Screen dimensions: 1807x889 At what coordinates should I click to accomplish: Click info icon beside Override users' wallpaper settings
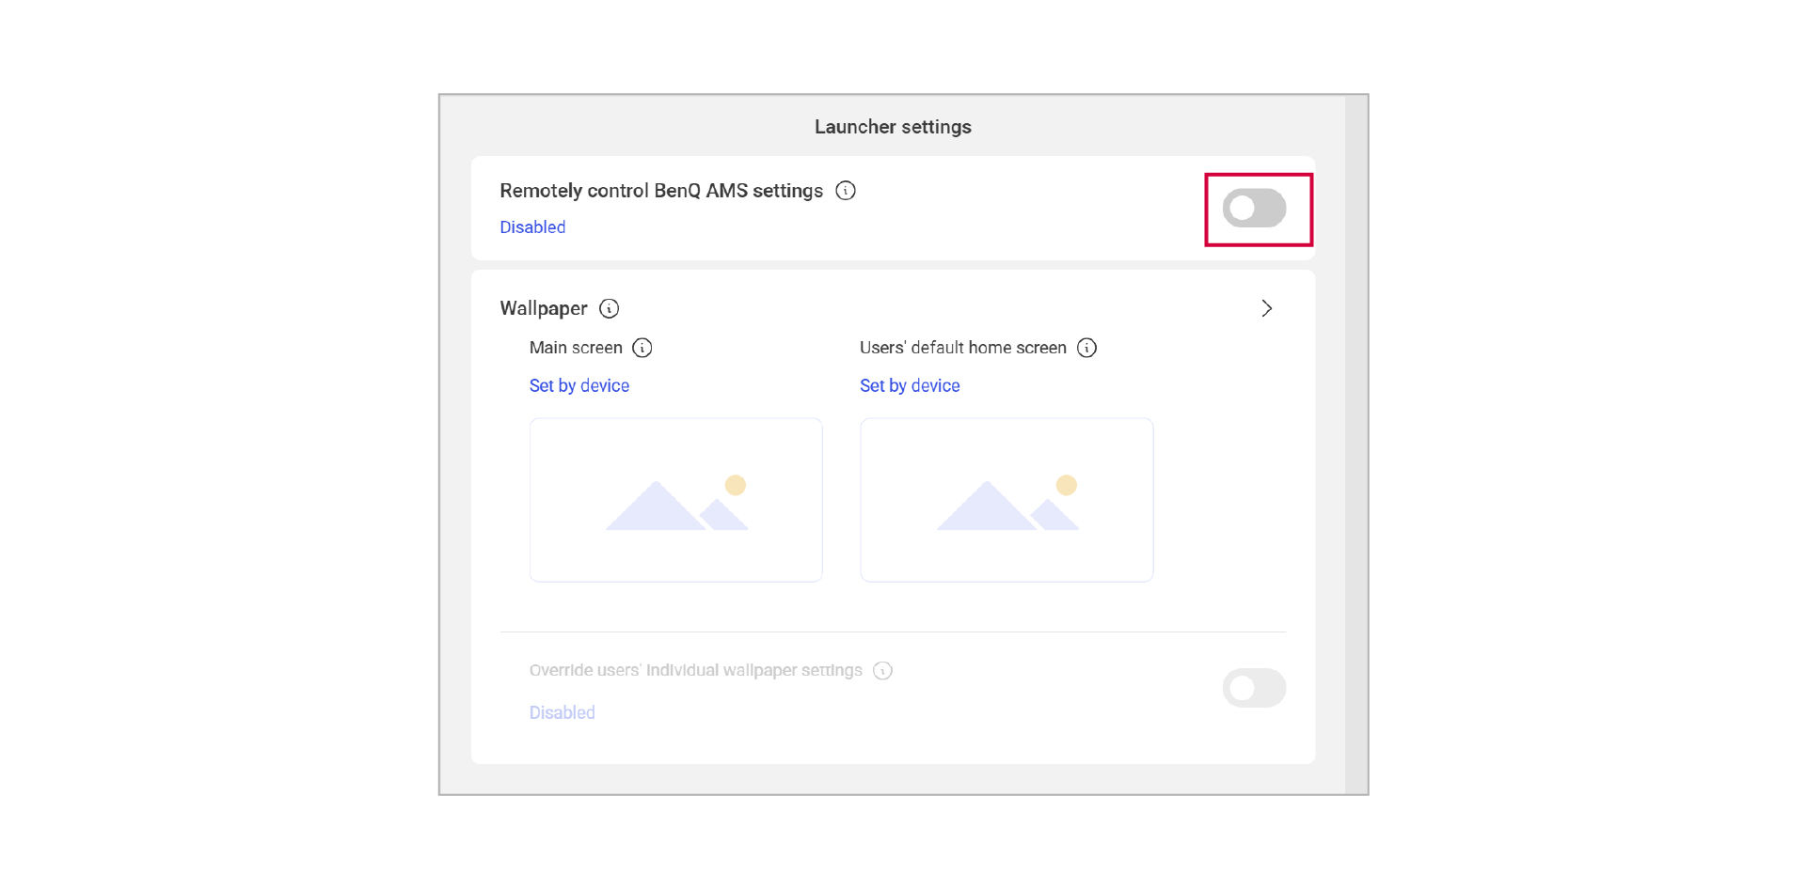point(882,671)
